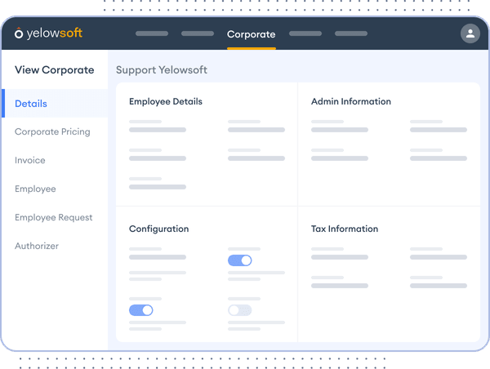This screenshot has width=490, height=369.
Task: Click the Support Yelowsoft title
Action: [x=162, y=70]
